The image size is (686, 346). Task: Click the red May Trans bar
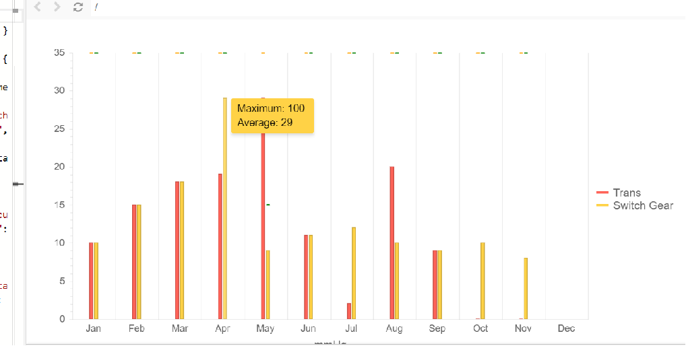(263, 222)
